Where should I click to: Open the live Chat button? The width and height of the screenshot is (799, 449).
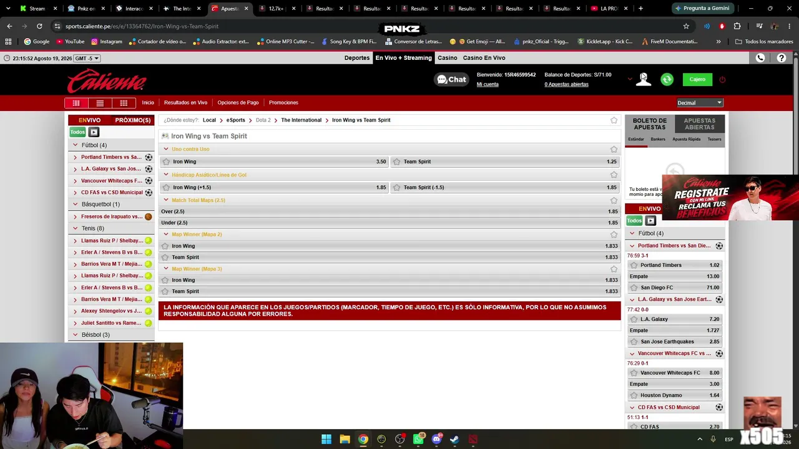click(451, 79)
